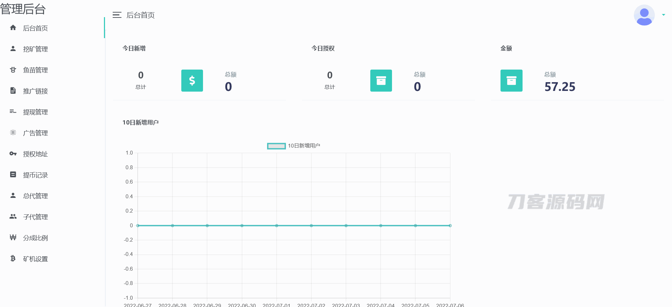The height and width of the screenshot is (307, 672).
Task: Go to 广告管理 in the sidebar
Action: pyautogui.click(x=35, y=133)
